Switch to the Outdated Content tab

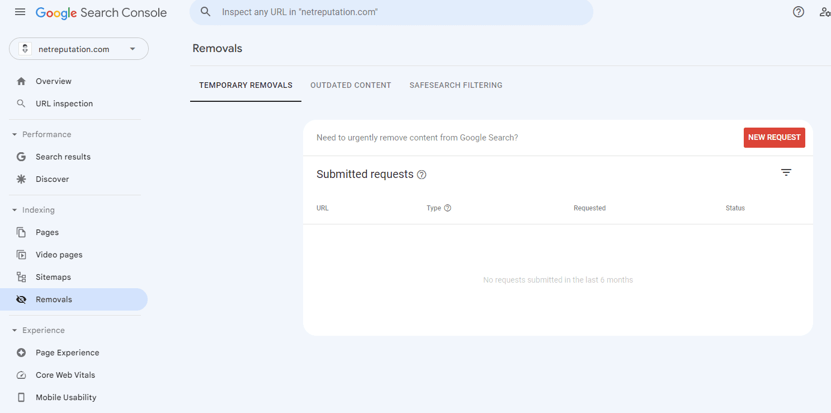[x=351, y=85]
